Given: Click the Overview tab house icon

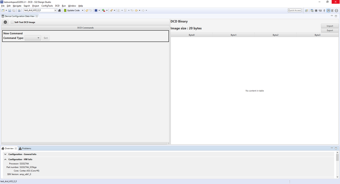Looking at the screenshot, I should tap(3, 148).
